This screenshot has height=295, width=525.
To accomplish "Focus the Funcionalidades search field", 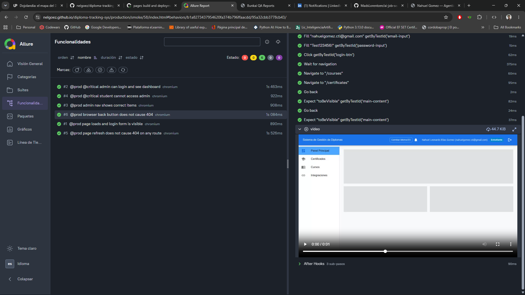I will (212, 42).
